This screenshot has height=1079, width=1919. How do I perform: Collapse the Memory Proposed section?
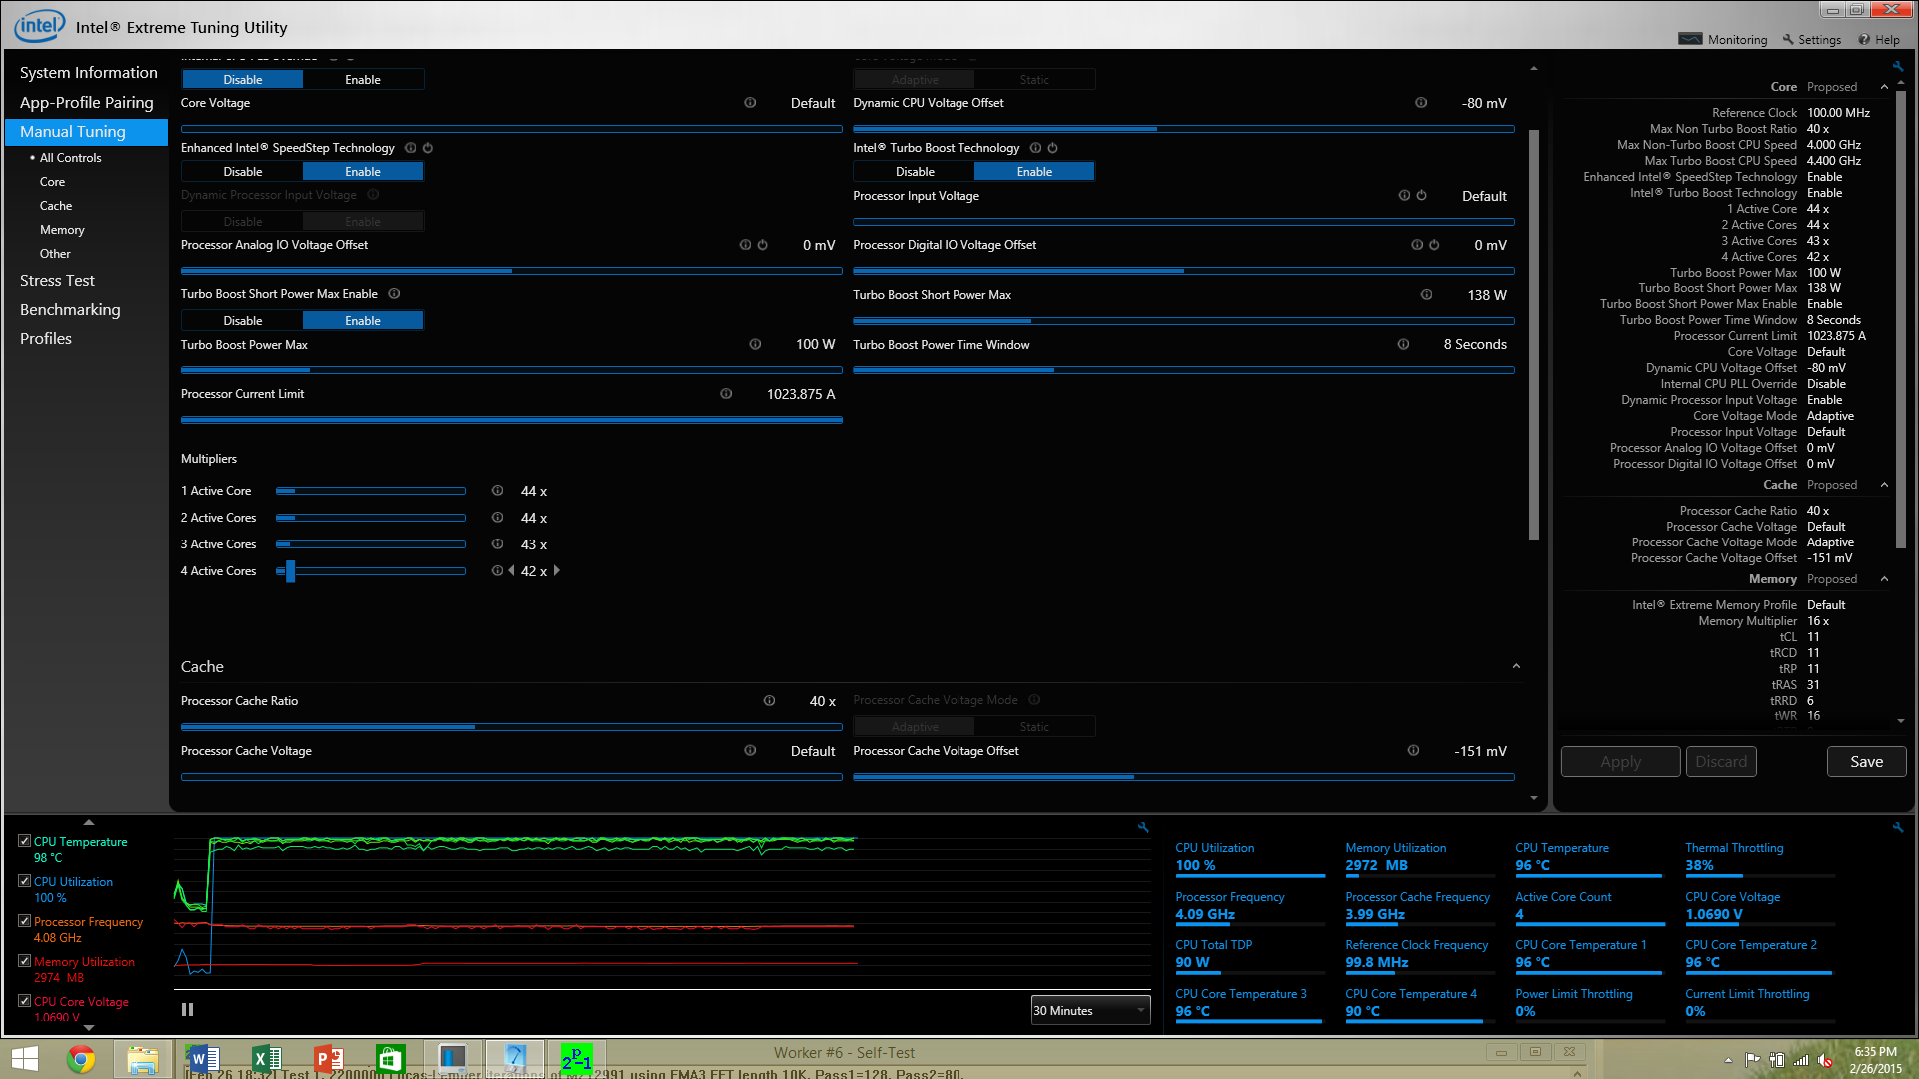click(1885, 579)
